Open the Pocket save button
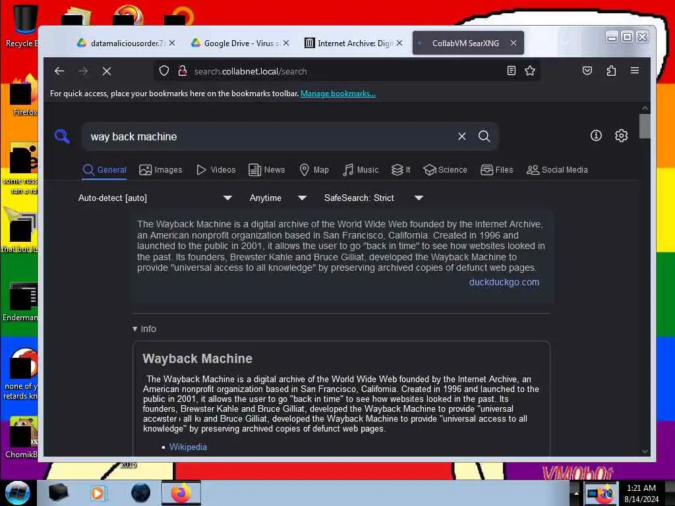Image resolution: width=675 pixels, height=506 pixels. pyautogui.click(x=587, y=70)
